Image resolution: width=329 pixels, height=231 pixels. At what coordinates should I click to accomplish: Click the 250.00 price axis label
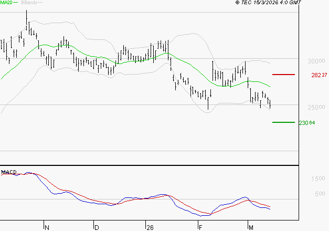(316, 107)
